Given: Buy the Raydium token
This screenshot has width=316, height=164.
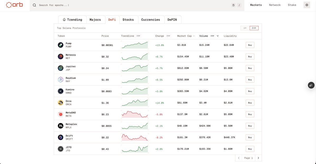Looking at the screenshot, I should (250, 80).
